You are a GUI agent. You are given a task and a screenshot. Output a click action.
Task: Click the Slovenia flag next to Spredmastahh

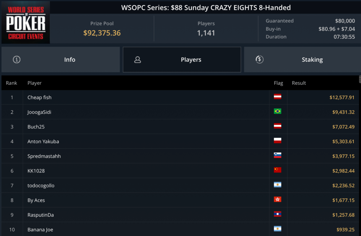(277, 156)
